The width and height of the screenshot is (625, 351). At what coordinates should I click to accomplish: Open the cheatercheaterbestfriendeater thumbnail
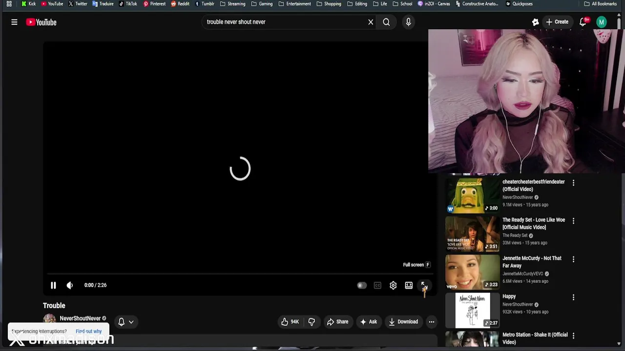(472, 195)
